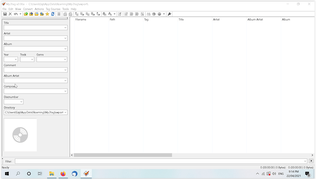
Task: Open the volume speaker tray icon
Action: point(274,174)
